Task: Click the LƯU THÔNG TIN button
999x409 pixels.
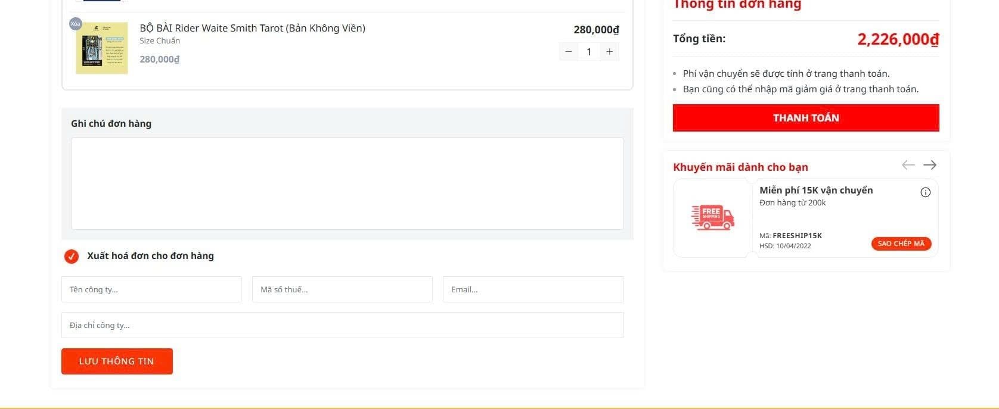Action: tap(117, 361)
